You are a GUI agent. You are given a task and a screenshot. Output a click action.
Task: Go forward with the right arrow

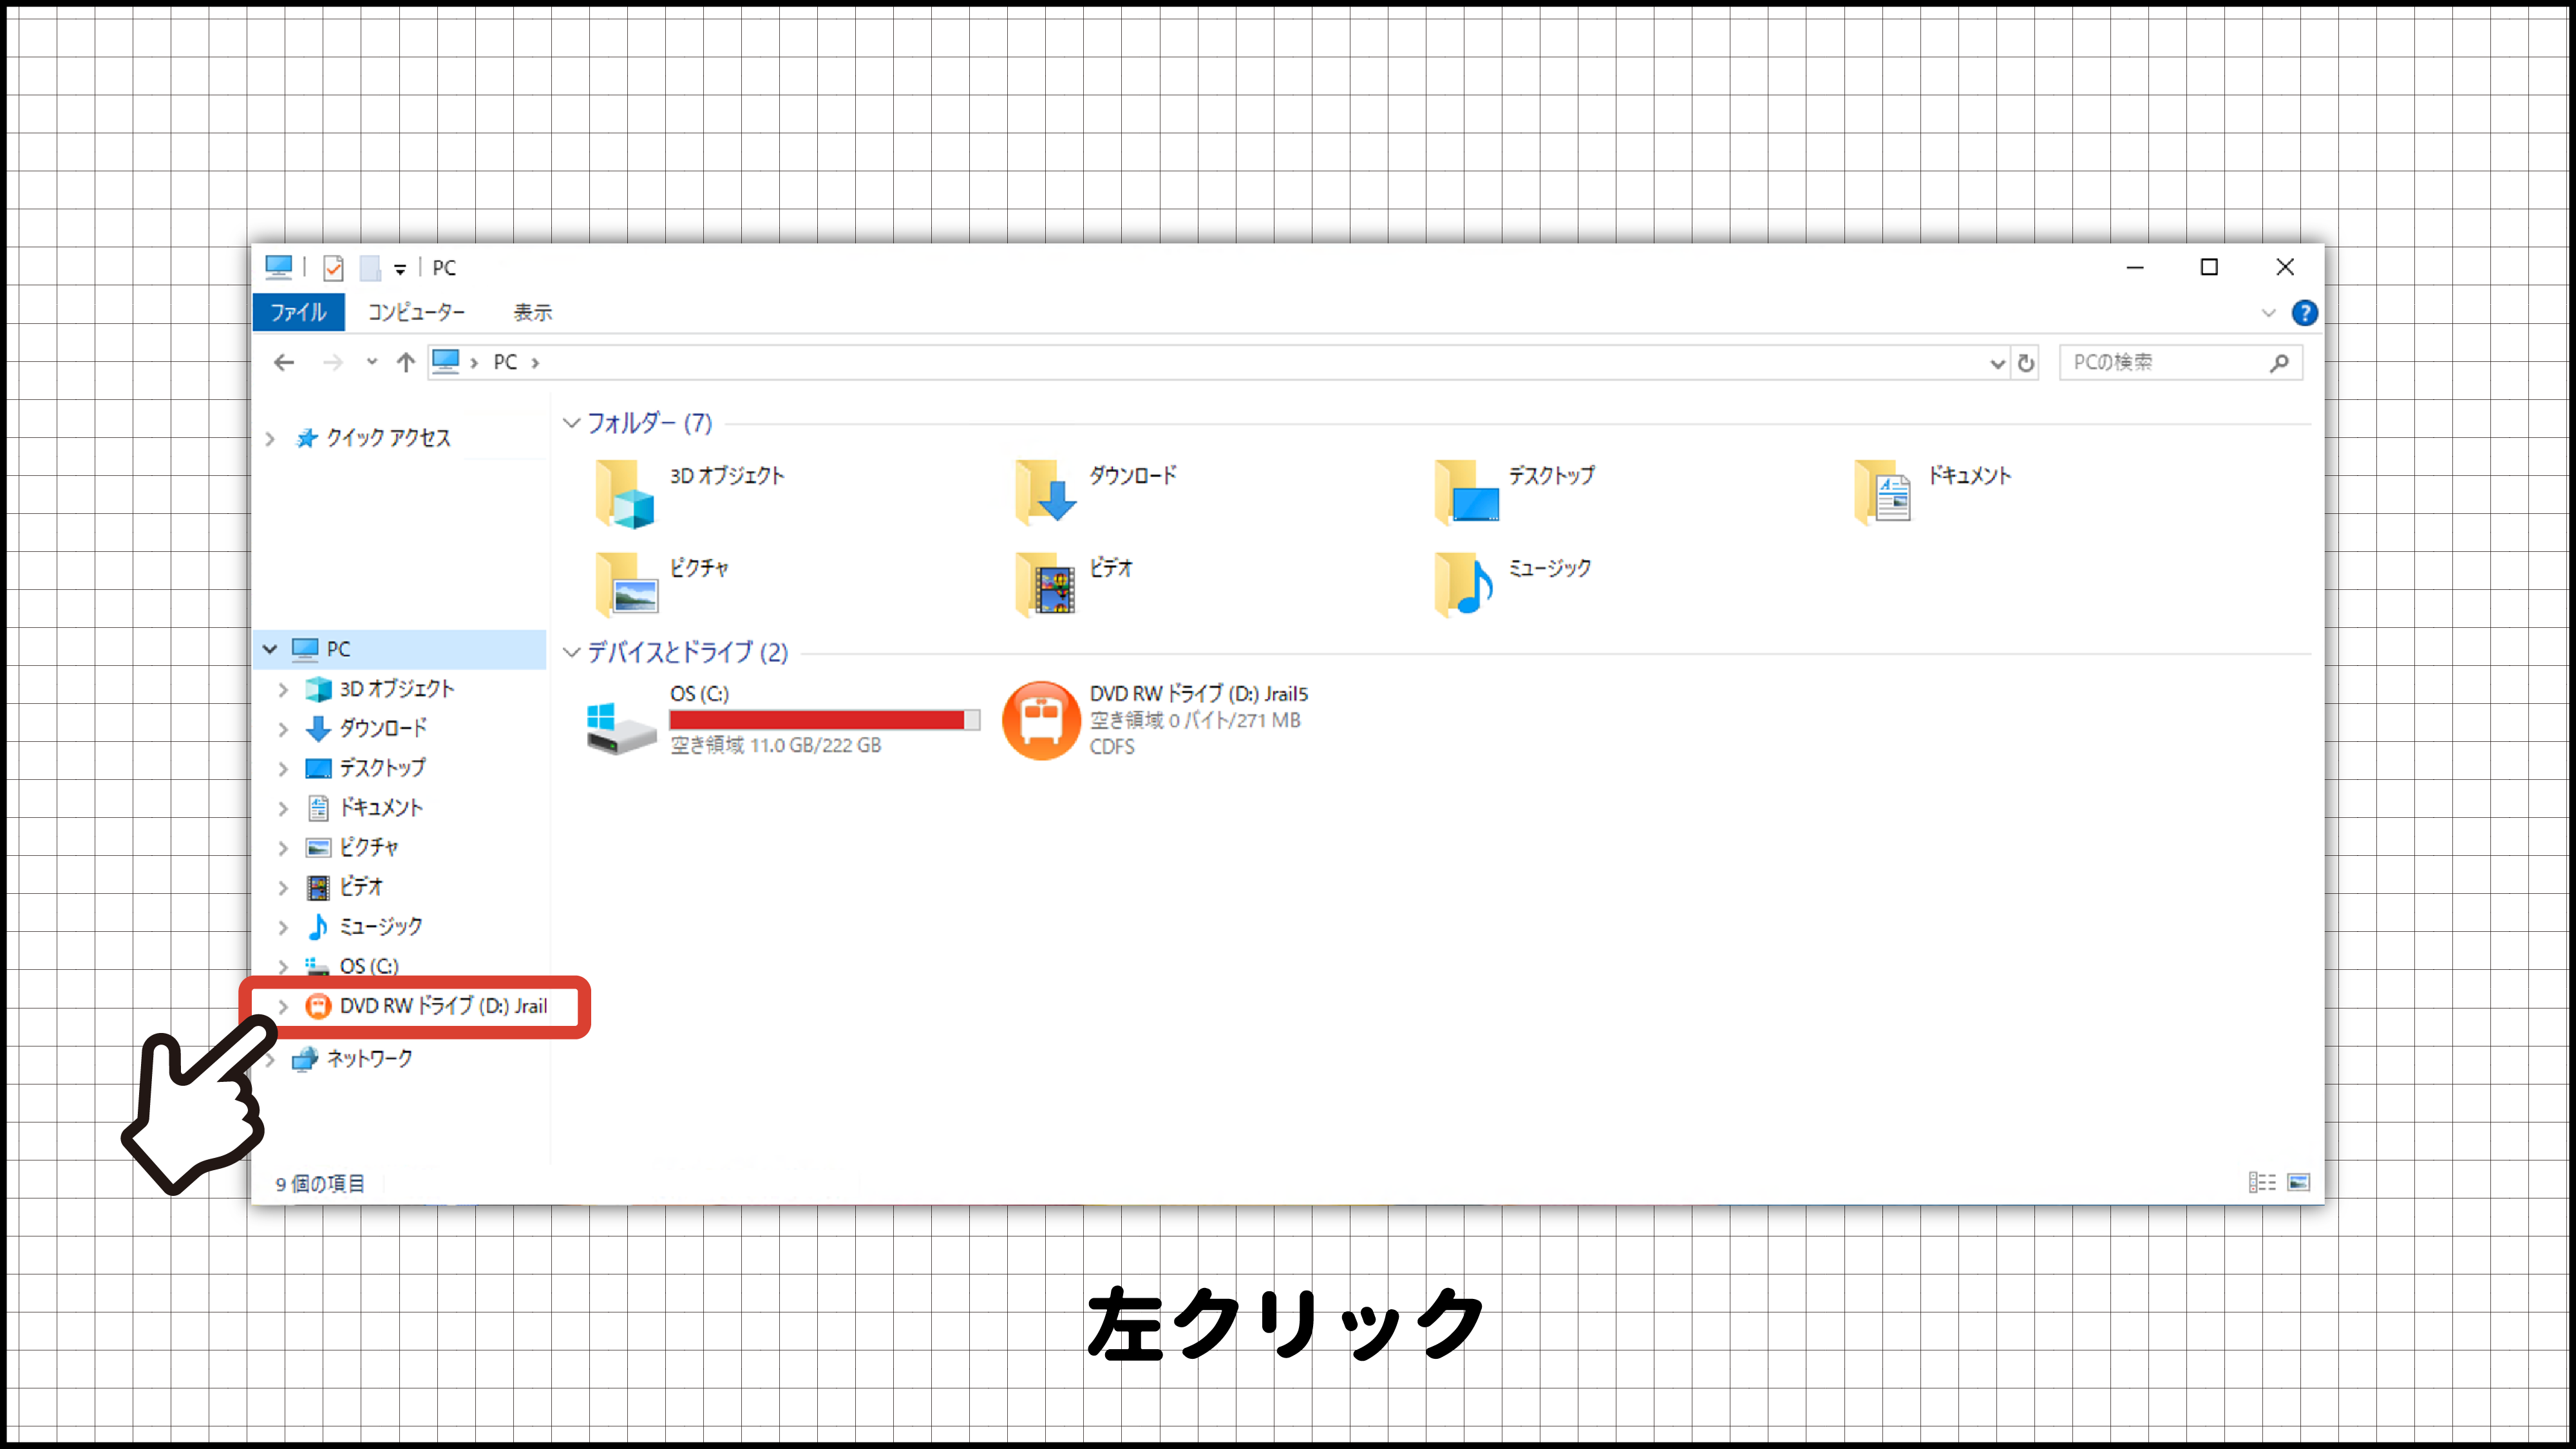(333, 362)
